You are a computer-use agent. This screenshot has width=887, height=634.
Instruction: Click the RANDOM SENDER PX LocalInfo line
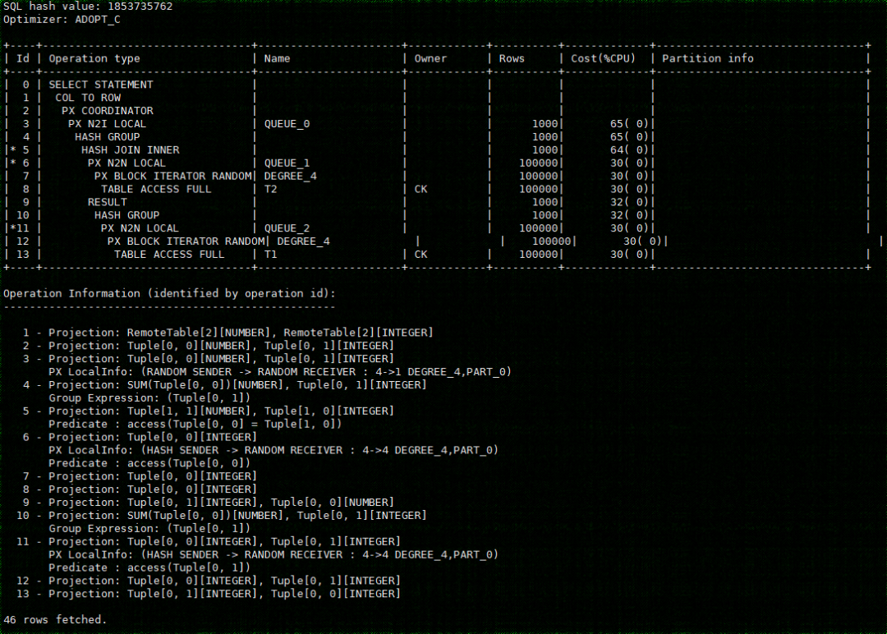(280, 371)
